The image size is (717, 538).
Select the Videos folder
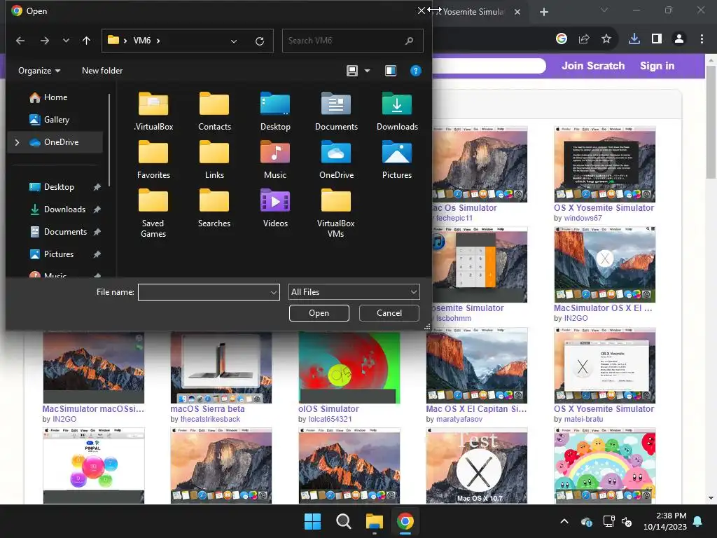[274, 209]
